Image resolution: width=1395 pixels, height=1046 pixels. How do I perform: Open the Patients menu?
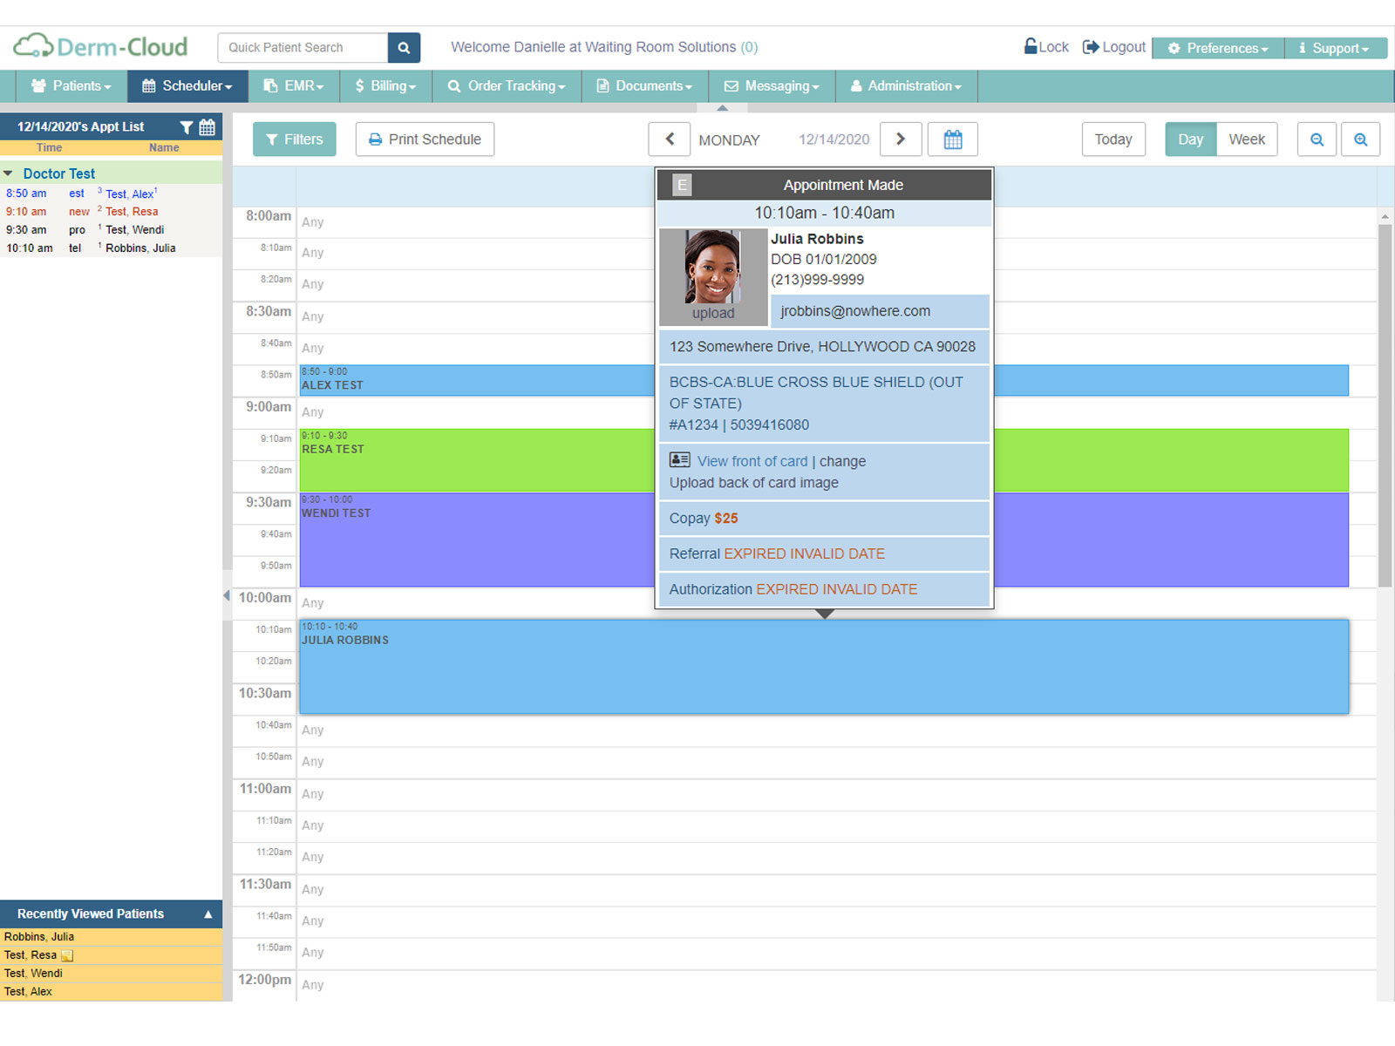71,86
